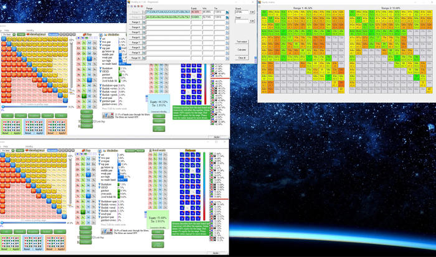436x257 pixels.
Task: Click Absolute button in lower window statistics header
Action: click(x=130, y=151)
